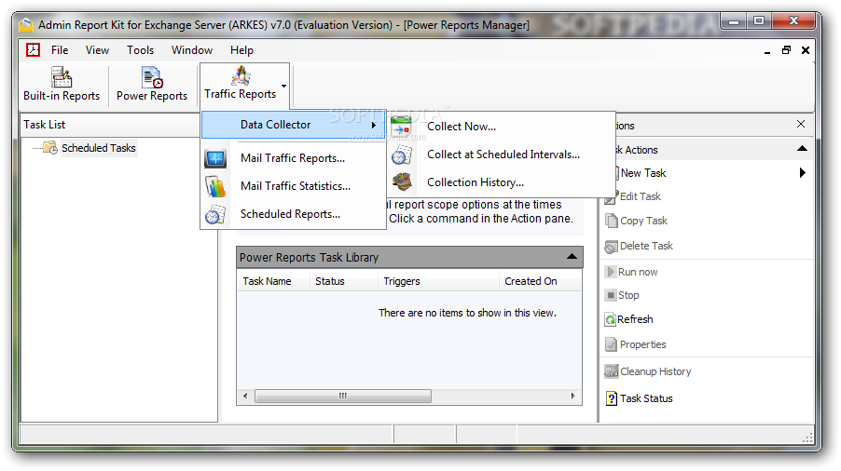Expand the Traffic Reports dropdown arrow
841x471 pixels.
click(283, 86)
